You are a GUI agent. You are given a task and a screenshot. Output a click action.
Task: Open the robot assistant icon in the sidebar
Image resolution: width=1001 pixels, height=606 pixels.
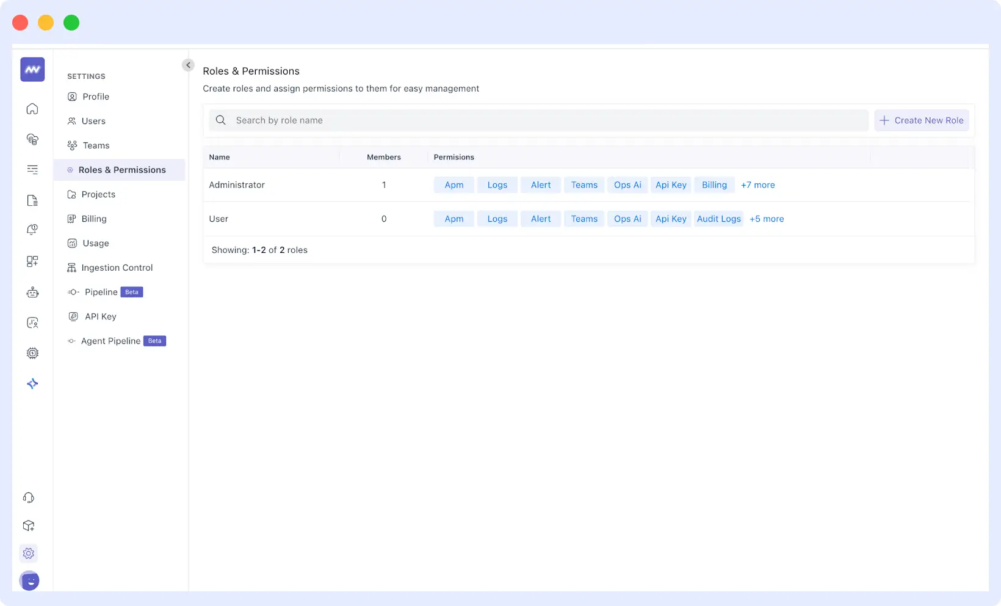pyautogui.click(x=32, y=292)
